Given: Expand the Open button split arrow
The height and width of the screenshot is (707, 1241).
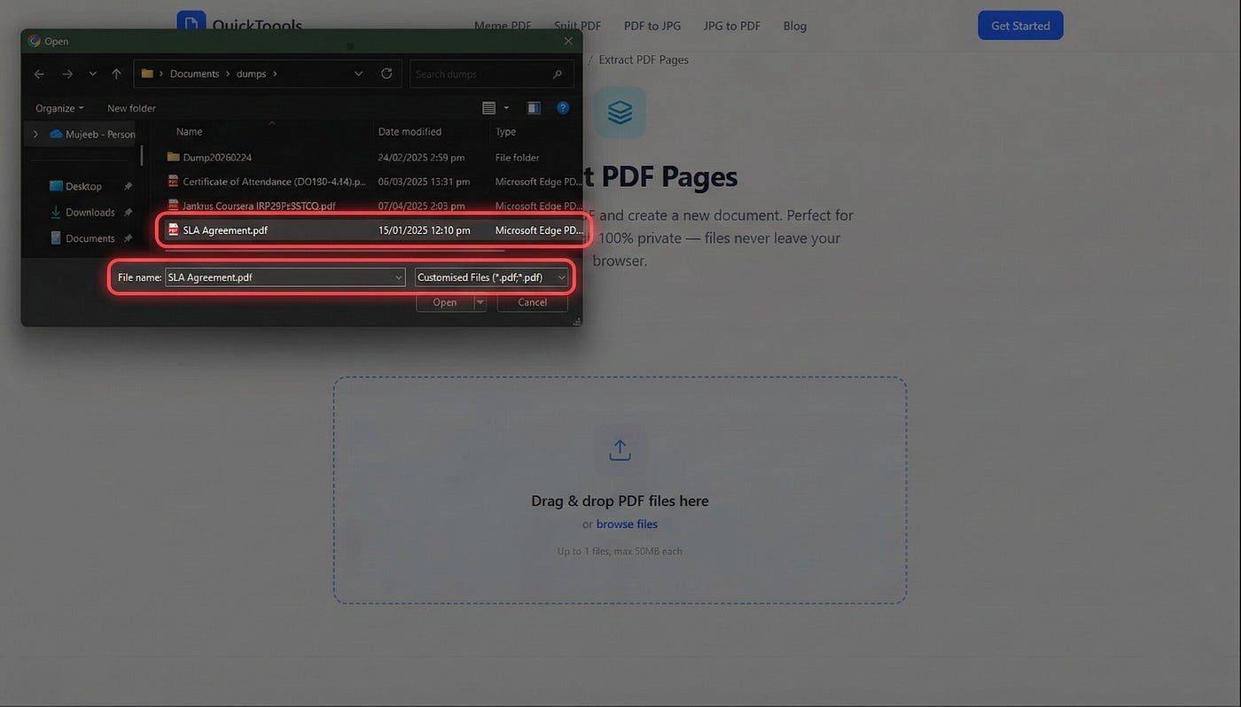Looking at the screenshot, I should click(480, 303).
